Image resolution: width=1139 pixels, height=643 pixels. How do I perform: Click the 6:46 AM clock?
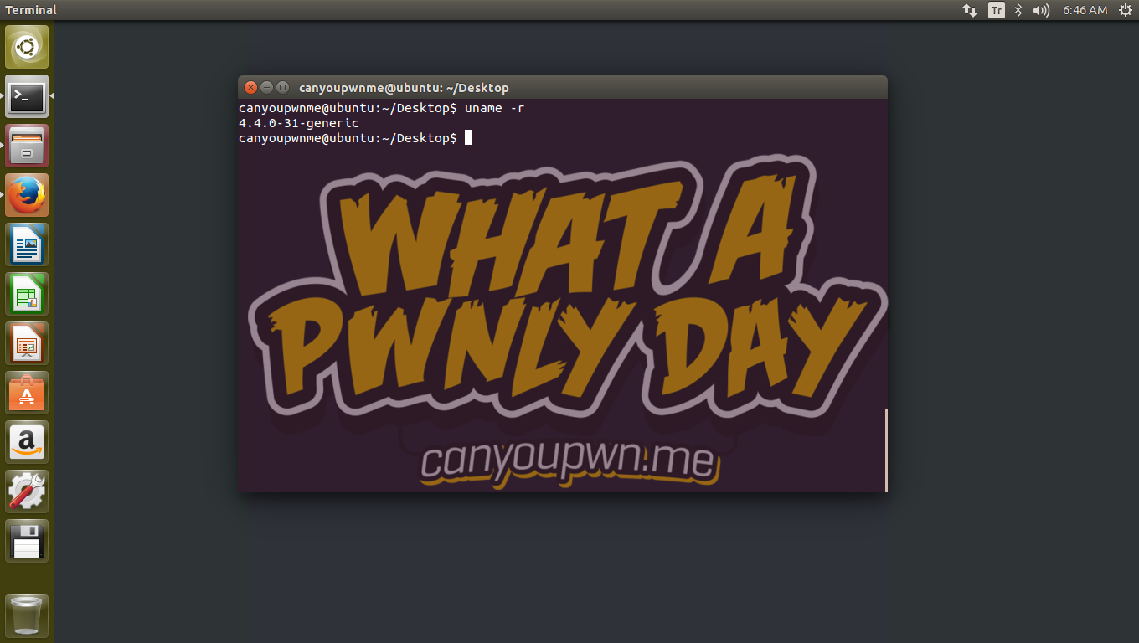1085,10
